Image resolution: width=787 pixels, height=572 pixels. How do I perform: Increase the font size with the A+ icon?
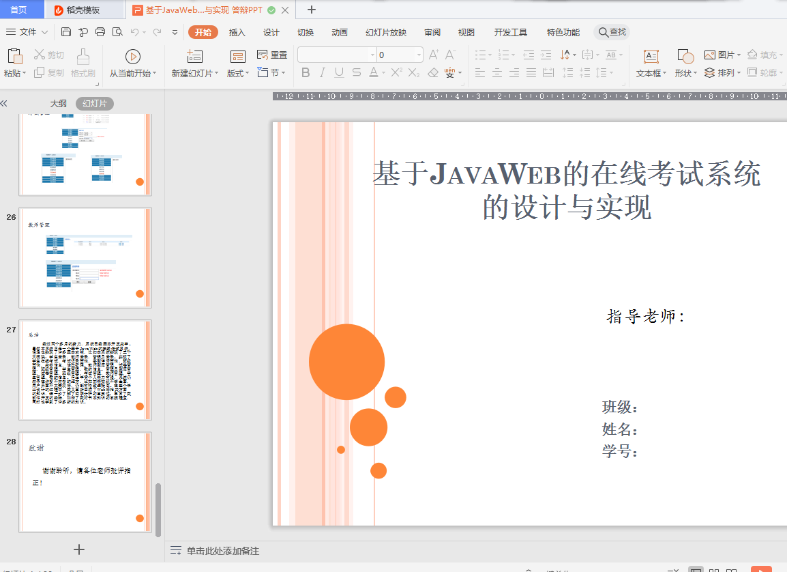coord(434,54)
